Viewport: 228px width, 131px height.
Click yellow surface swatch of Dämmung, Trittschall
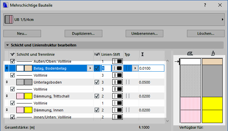[28, 96]
